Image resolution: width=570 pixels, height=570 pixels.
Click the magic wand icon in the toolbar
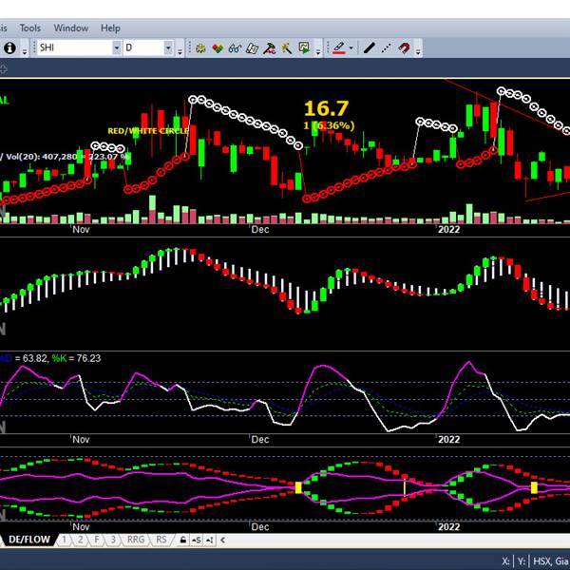[287, 47]
